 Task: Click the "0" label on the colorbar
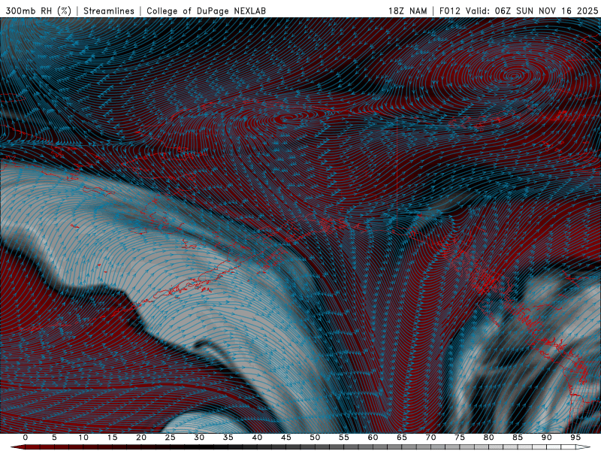point(26,437)
